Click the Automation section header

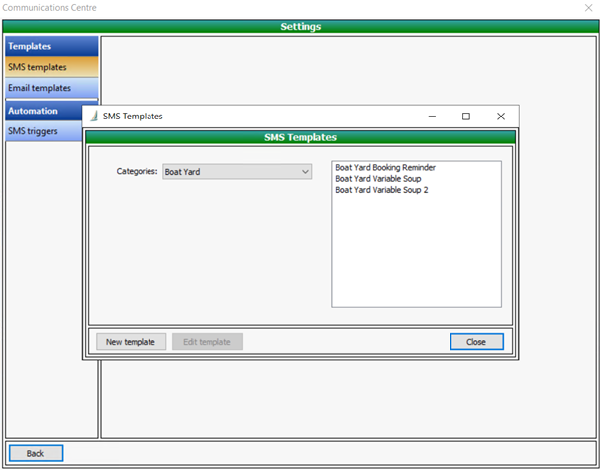(x=52, y=111)
